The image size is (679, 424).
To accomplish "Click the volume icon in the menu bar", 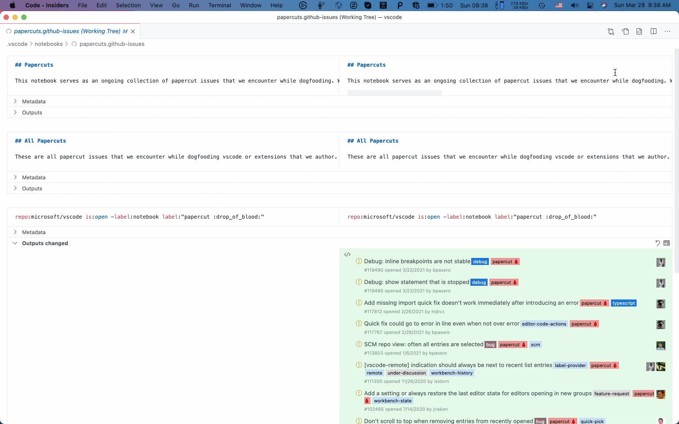I will click(574, 6).
